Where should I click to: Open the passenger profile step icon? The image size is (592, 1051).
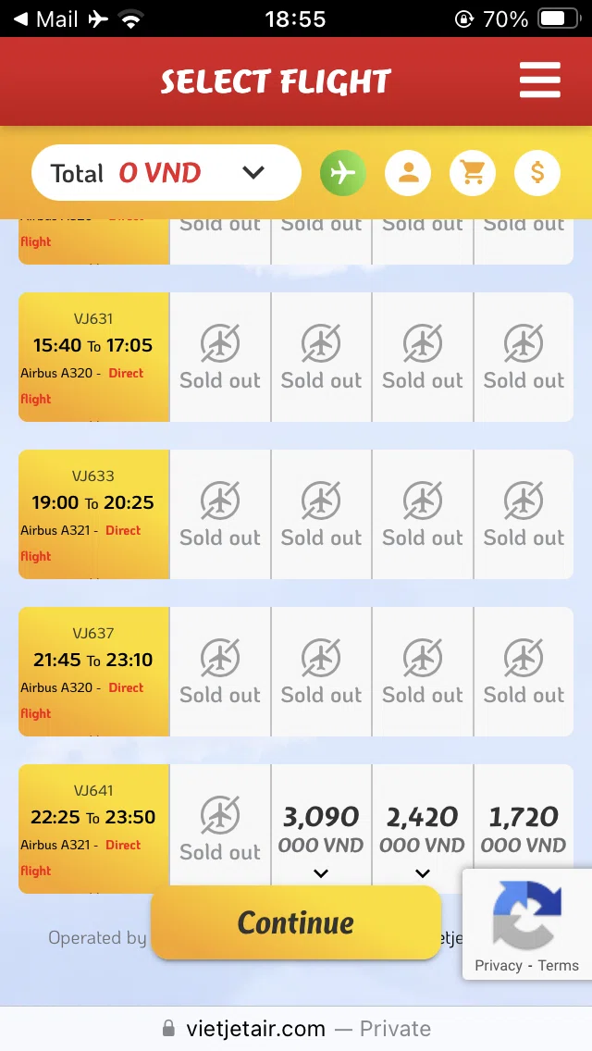(408, 173)
